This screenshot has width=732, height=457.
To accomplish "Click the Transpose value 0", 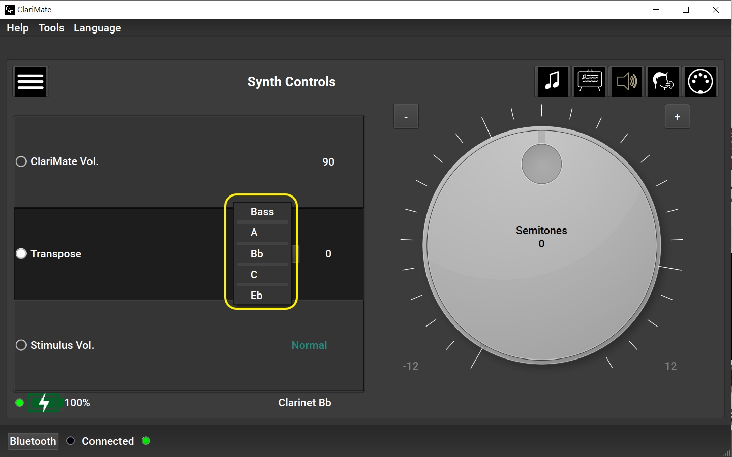I will click(328, 254).
